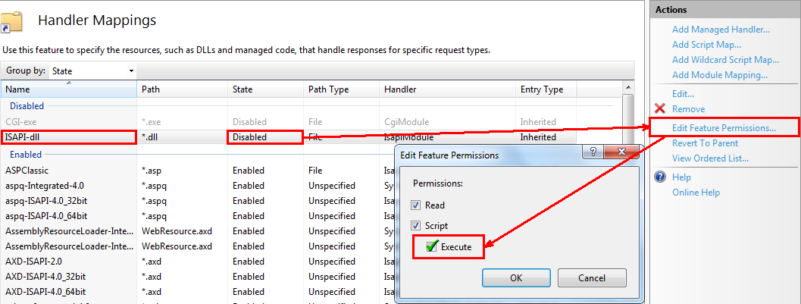Toggle the Read permission checkbox
Image resolution: width=801 pixels, height=304 pixels.
point(415,205)
